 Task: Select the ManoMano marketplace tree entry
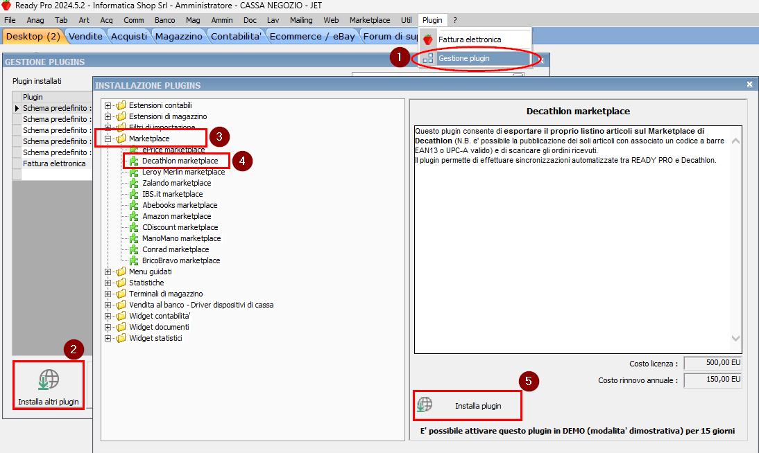point(182,238)
